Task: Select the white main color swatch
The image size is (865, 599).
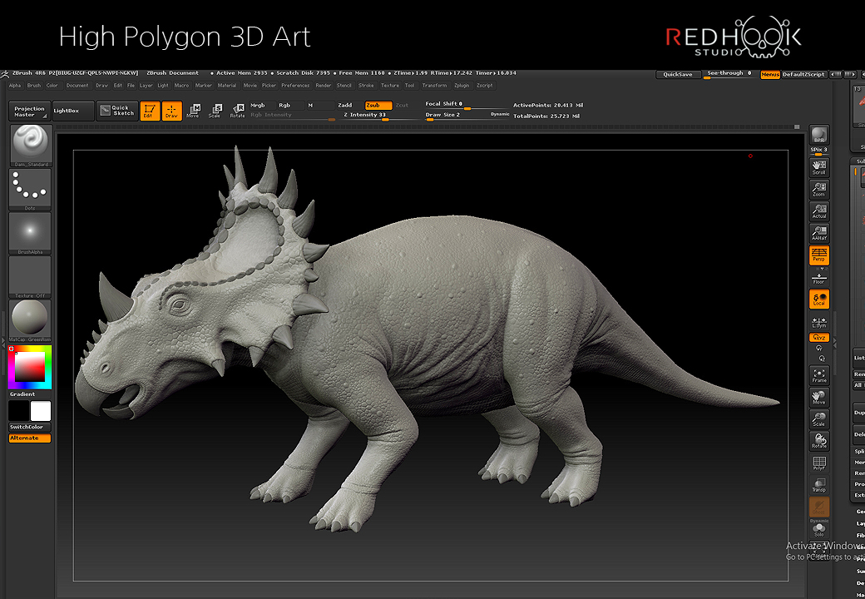Action: coord(40,411)
